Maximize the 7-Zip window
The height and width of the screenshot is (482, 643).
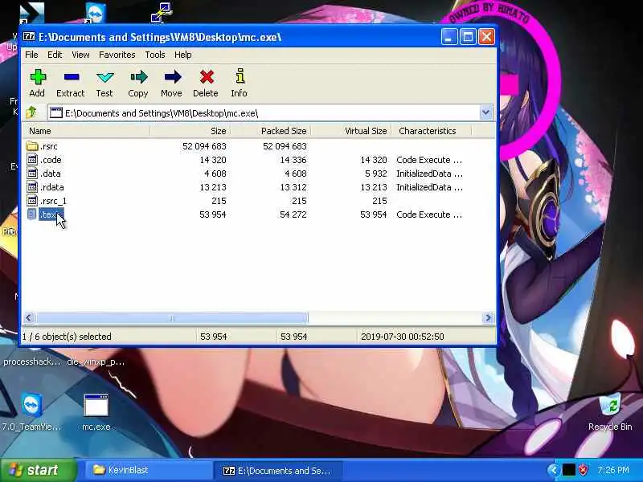point(468,37)
